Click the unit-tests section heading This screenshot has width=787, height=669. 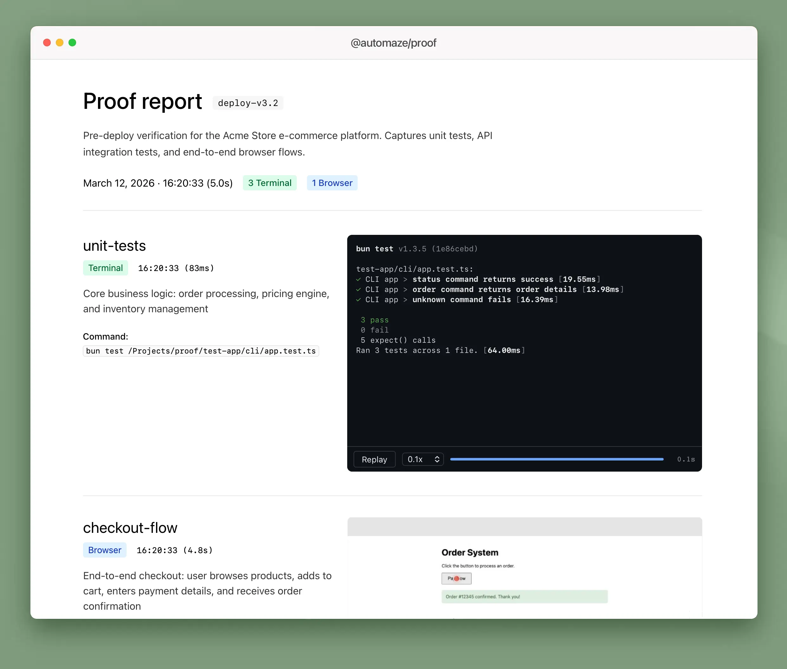click(114, 246)
